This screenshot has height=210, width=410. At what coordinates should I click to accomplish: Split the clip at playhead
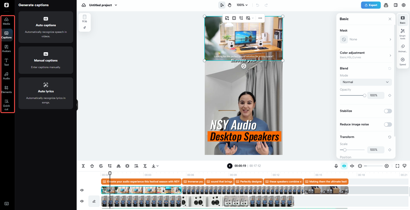click(83, 166)
